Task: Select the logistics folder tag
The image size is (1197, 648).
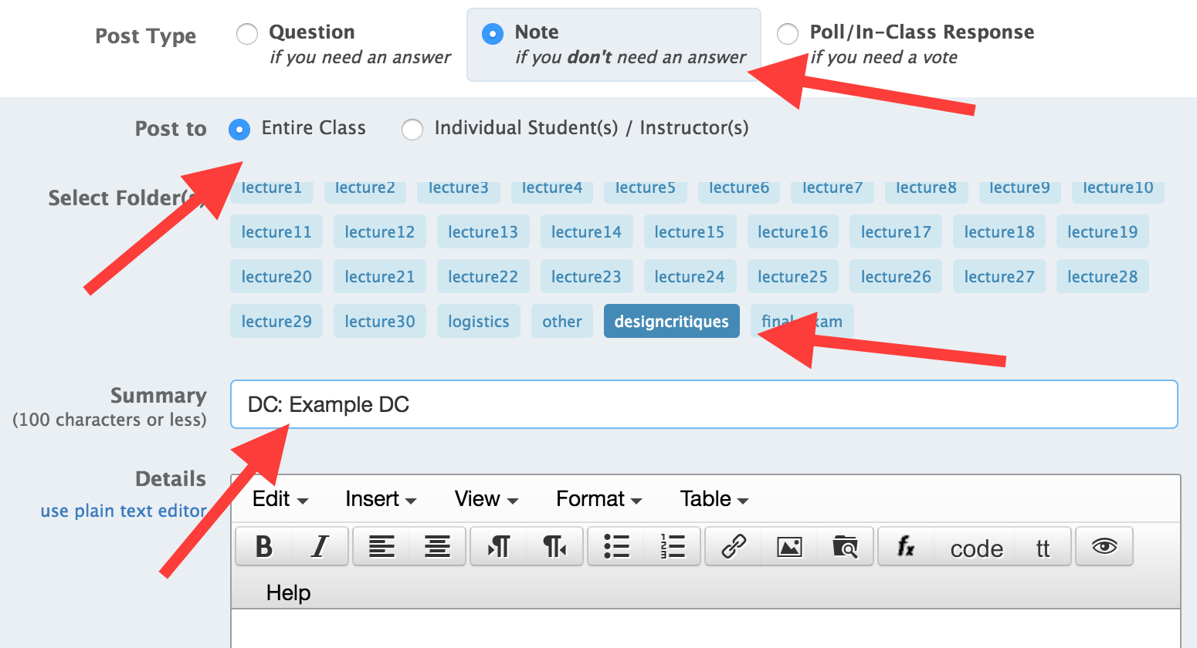Action: [478, 322]
